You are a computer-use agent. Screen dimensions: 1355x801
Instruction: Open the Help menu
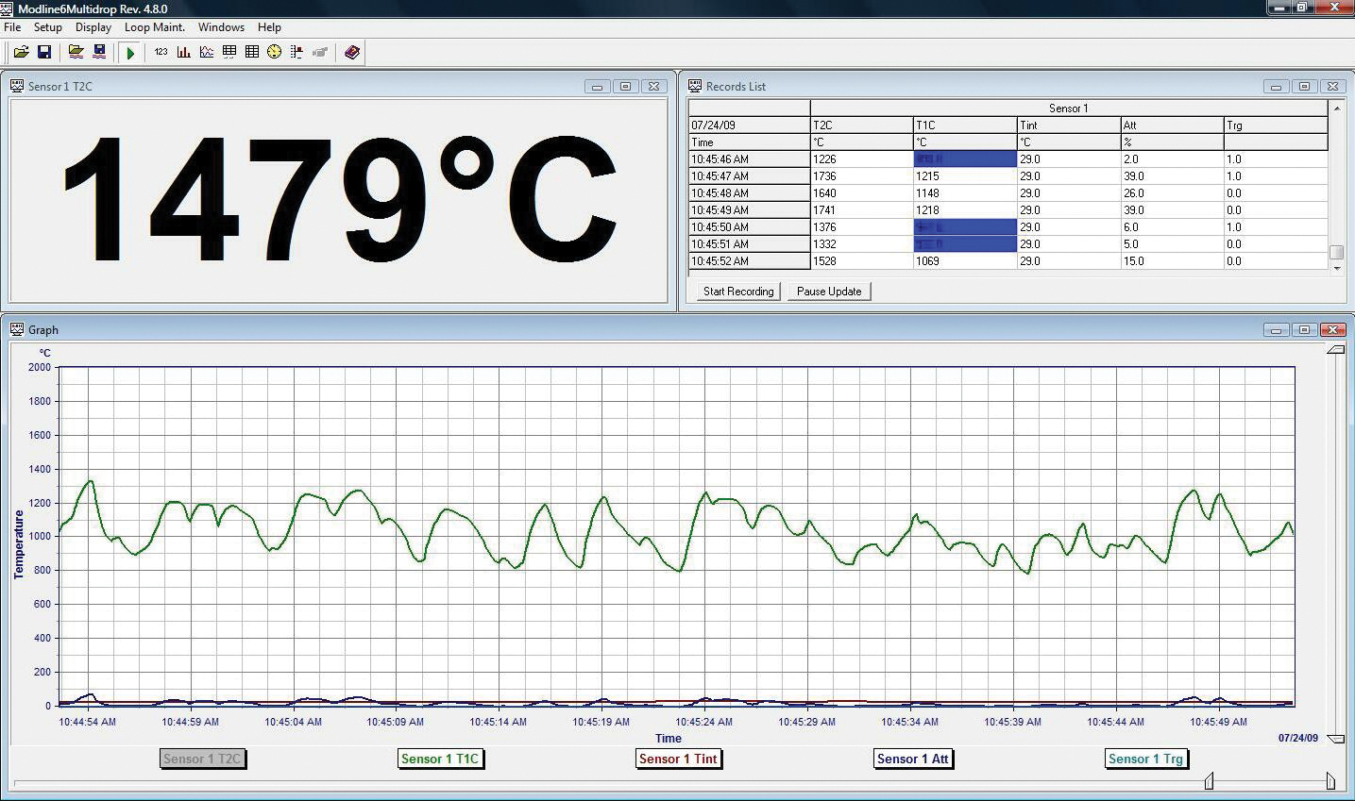(269, 27)
